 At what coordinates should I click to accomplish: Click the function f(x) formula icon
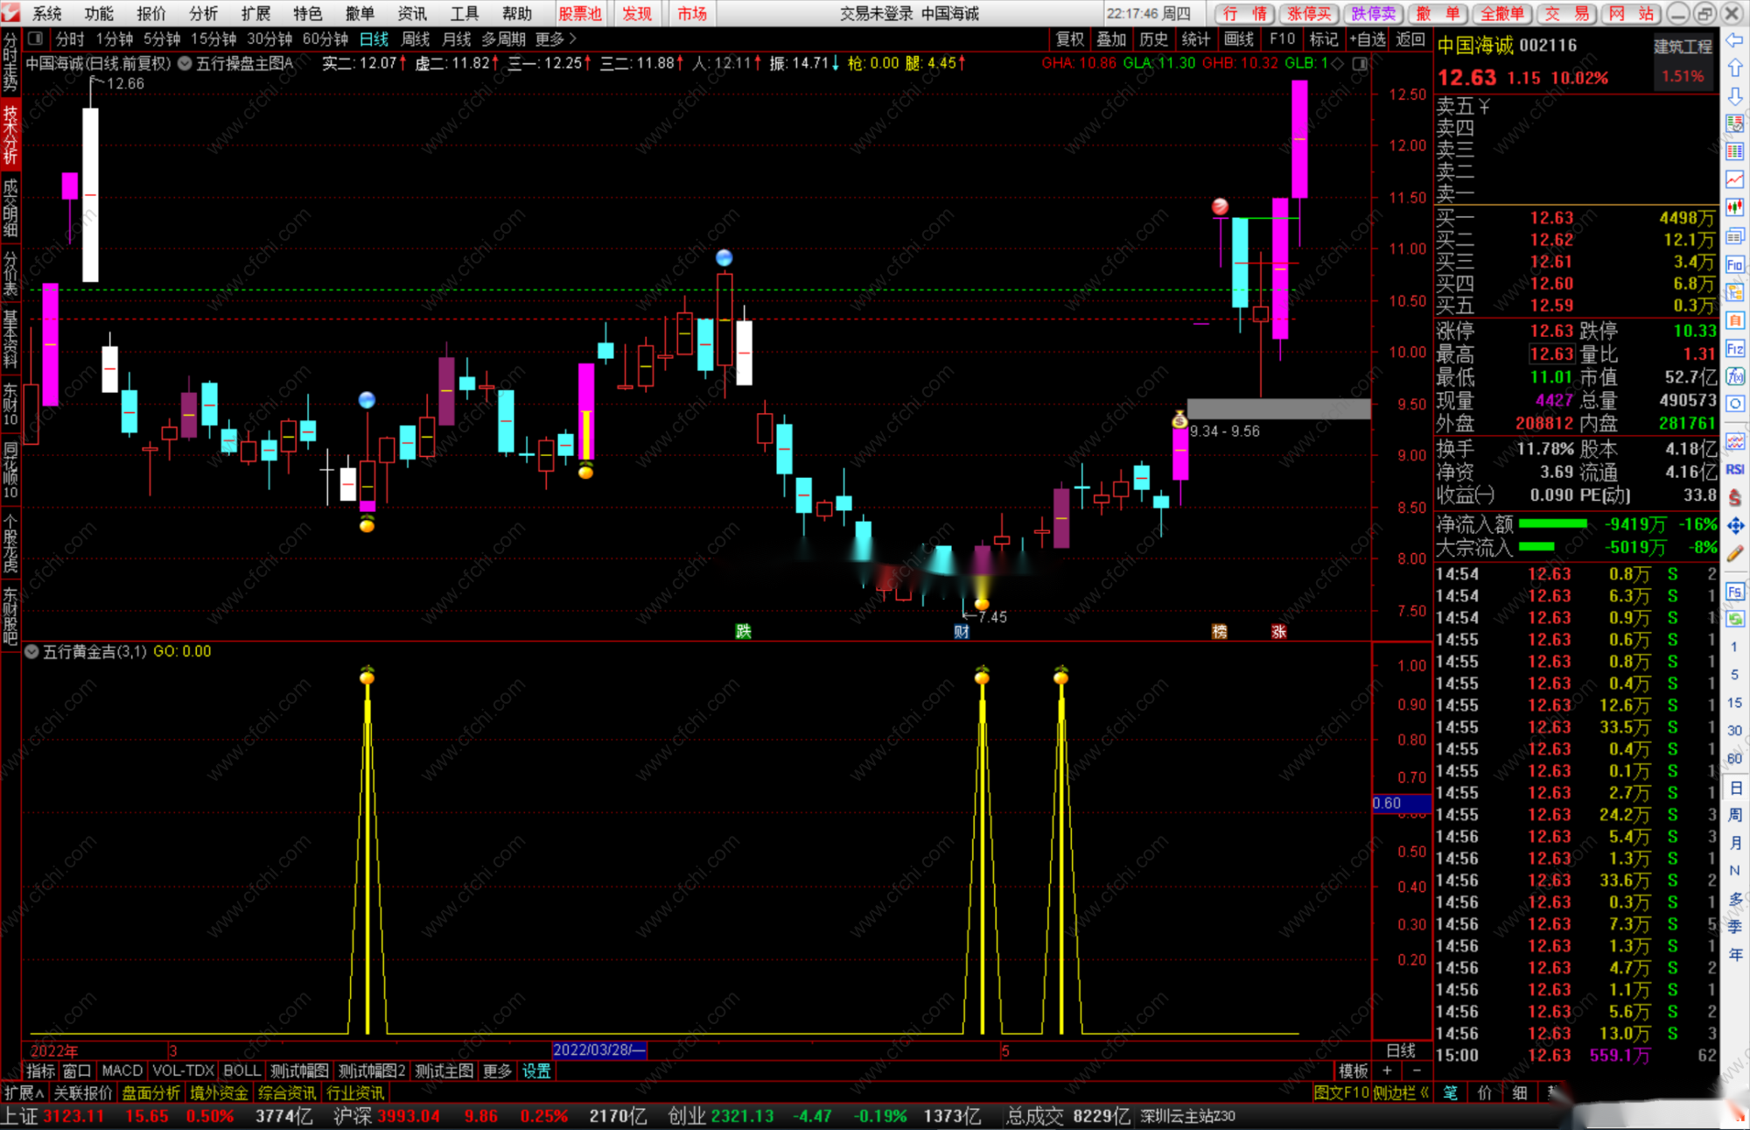pos(1734,376)
